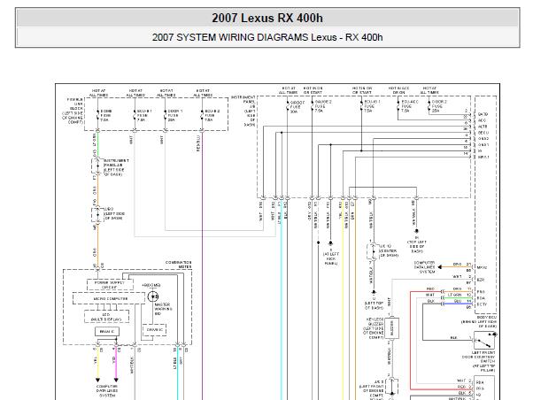Viewport: 533px width, 400px height.
Task: Click the ECU-B1 FUSE label
Action: [144, 115]
